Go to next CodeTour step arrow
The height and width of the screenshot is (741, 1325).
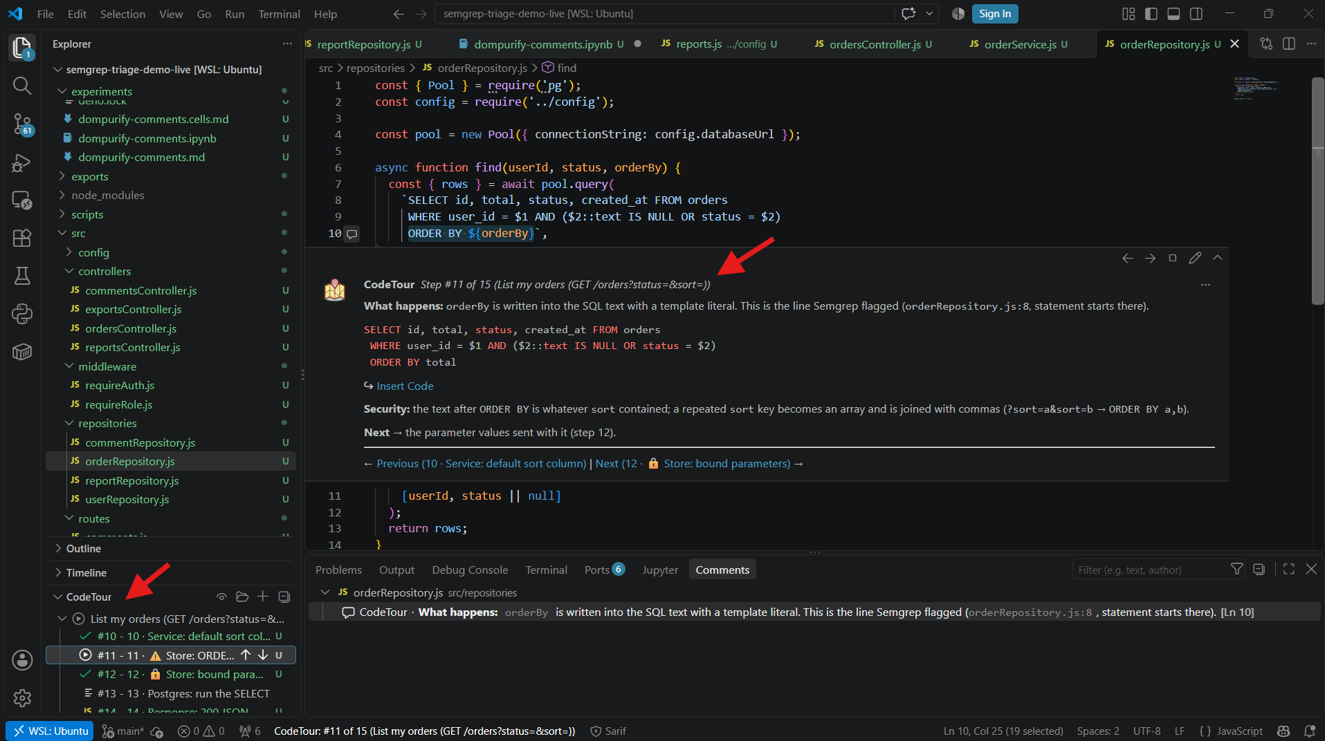pos(1150,258)
